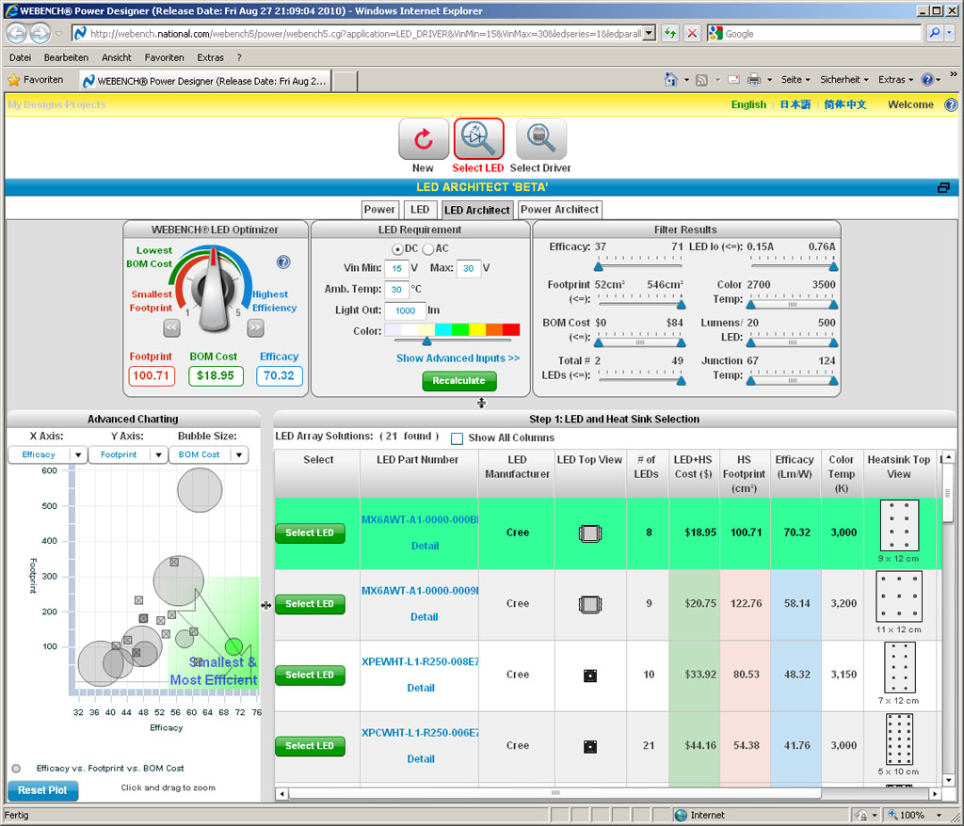Click the optimizer left arrow button
Viewport: 964px width, 826px height.
pos(171,327)
